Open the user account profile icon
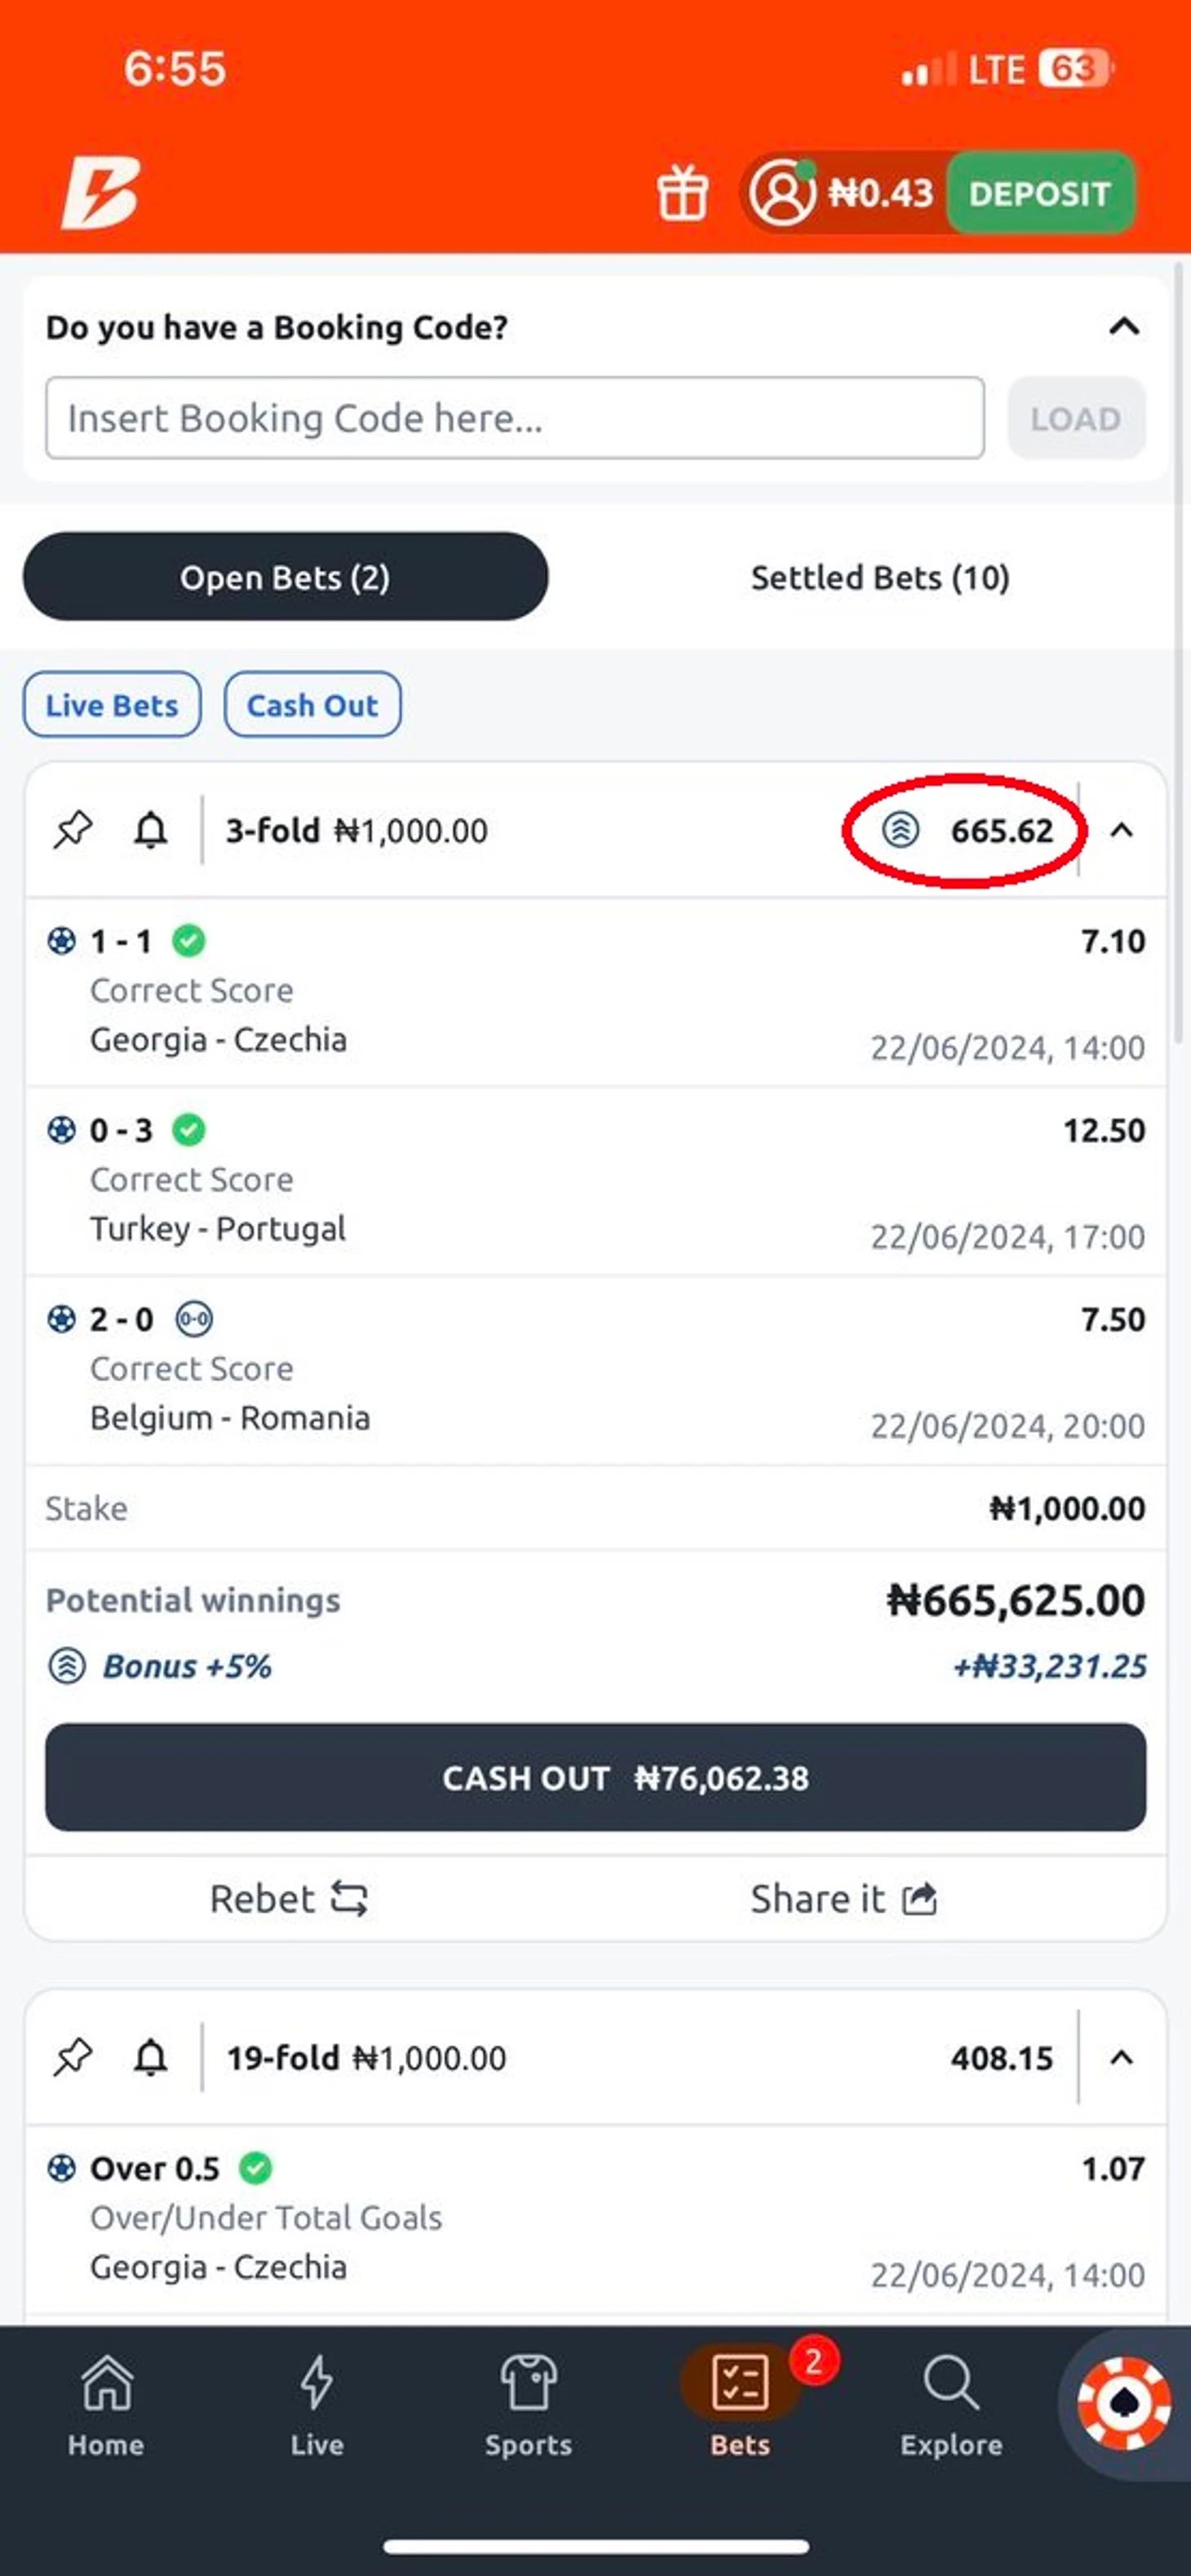 pyautogui.click(x=783, y=193)
